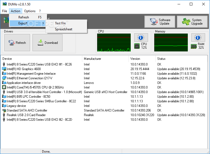This screenshot has width=210, height=154.
Task: Click the Intel HD Graphics 4600 icon
Action: [4, 69]
